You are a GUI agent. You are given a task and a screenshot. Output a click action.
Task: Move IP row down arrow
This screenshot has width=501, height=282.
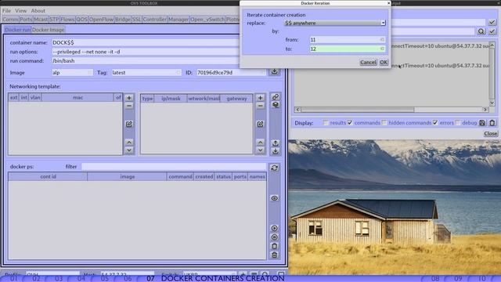click(261, 150)
